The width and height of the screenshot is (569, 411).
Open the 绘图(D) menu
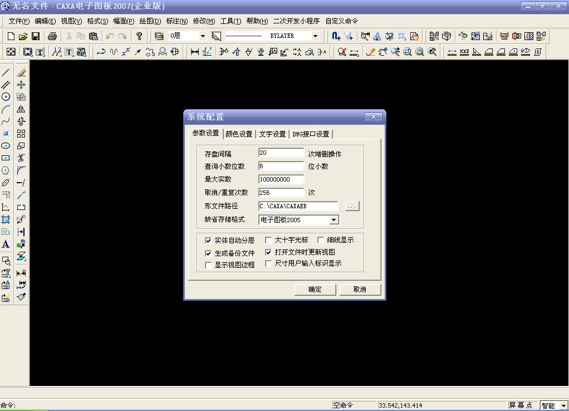click(x=150, y=21)
